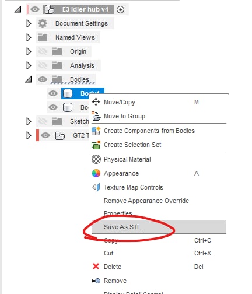
Task: Expand the Sketches folder
Action: coord(28,121)
